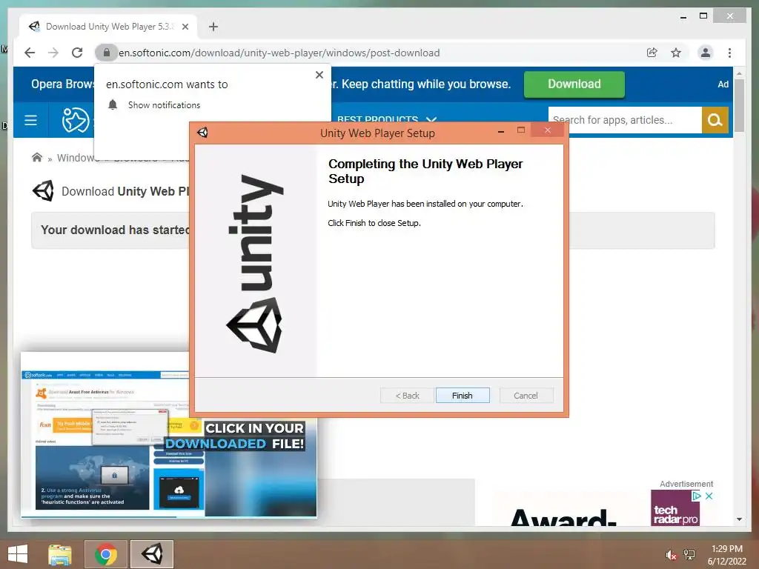Share this page icon in Chrome
Image resolution: width=759 pixels, height=569 pixels.
click(x=652, y=53)
